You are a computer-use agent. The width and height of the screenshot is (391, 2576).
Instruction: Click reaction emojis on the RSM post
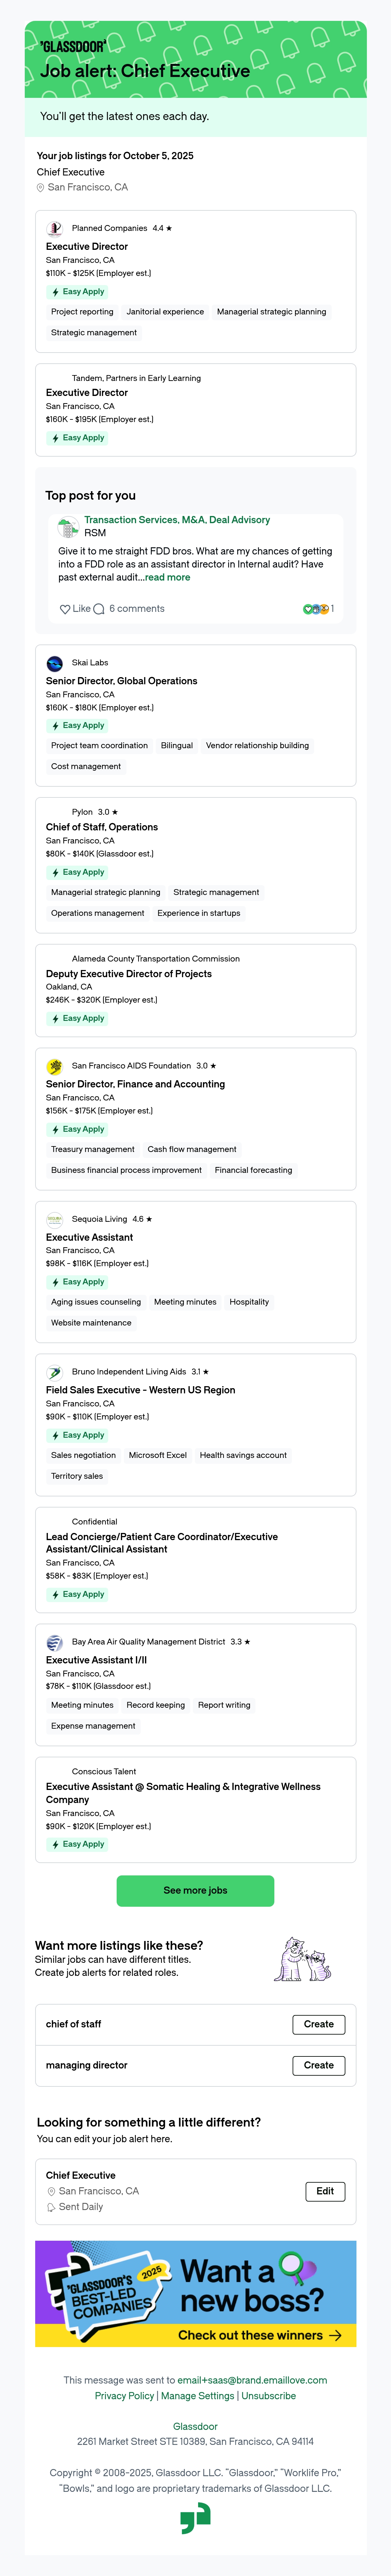[316, 609]
